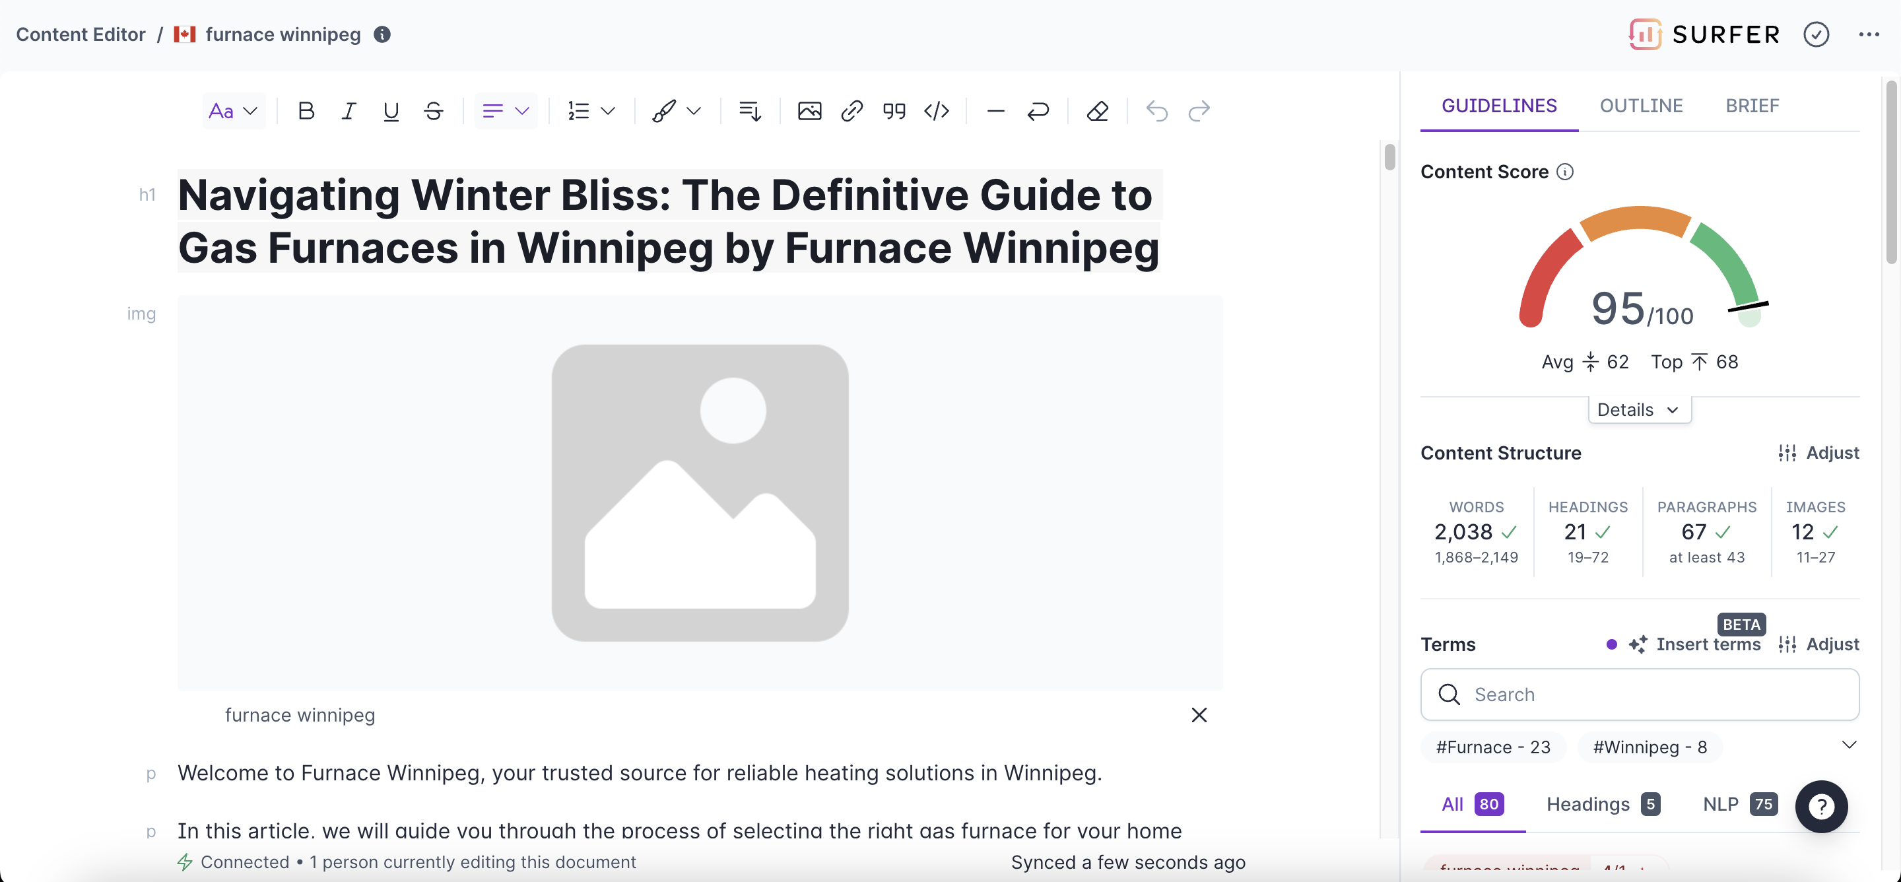Viewport: 1901px width, 882px height.
Task: Click the image placeholder block
Action: 700,493
